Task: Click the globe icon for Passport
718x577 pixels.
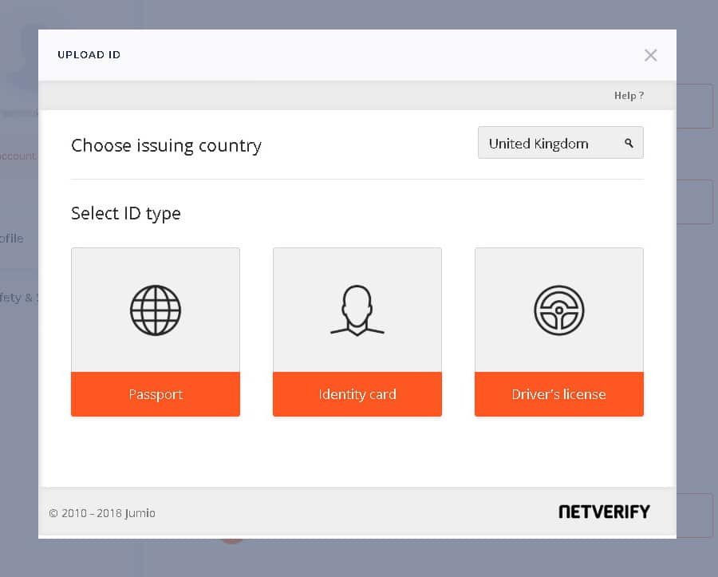Action: 156,310
